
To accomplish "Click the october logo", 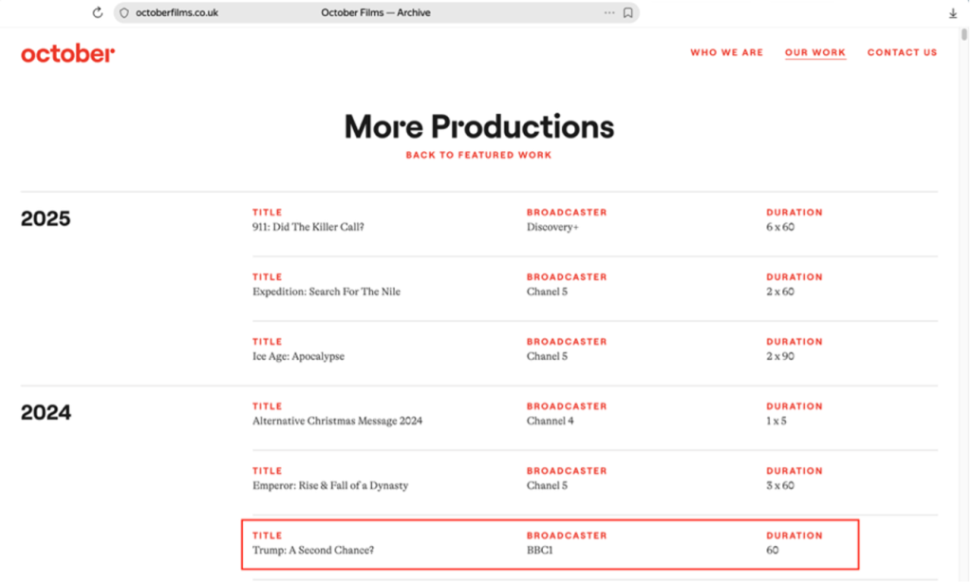I will pos(67,53).
